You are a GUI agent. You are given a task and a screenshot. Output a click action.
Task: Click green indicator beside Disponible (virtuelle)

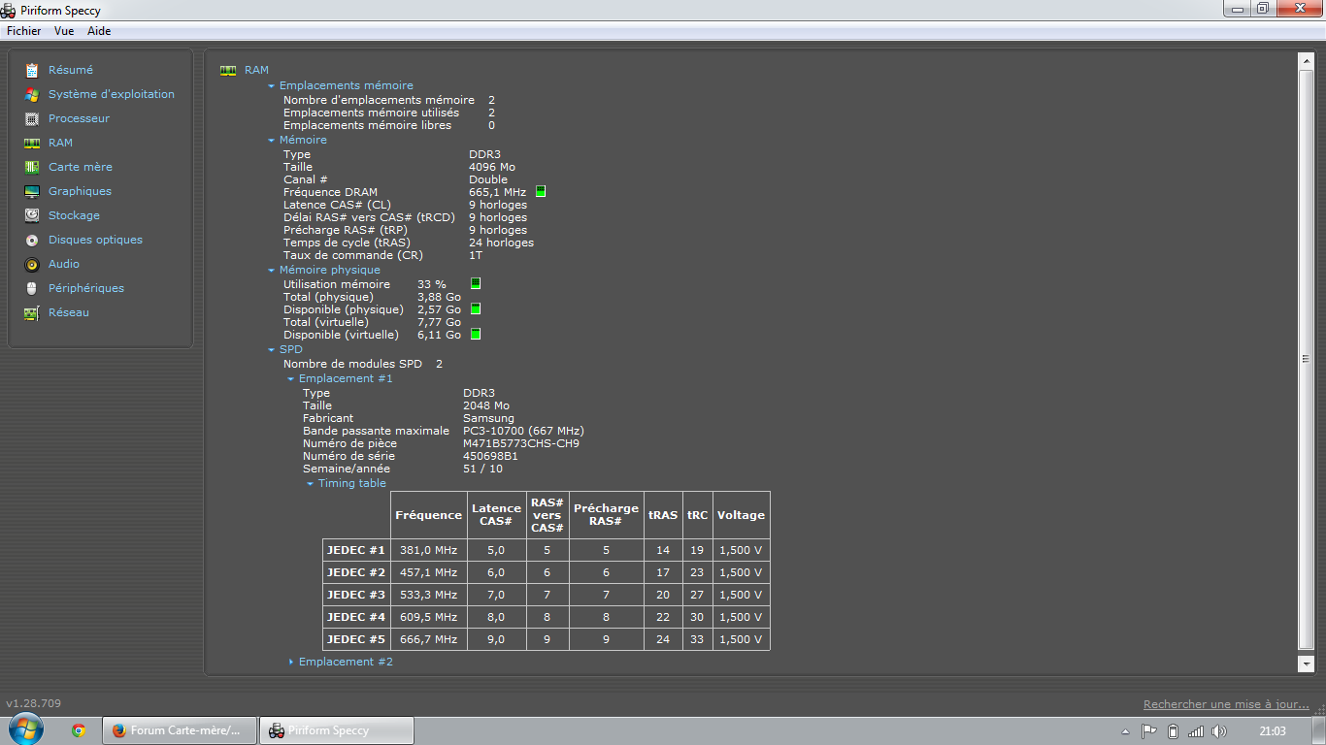476,335
